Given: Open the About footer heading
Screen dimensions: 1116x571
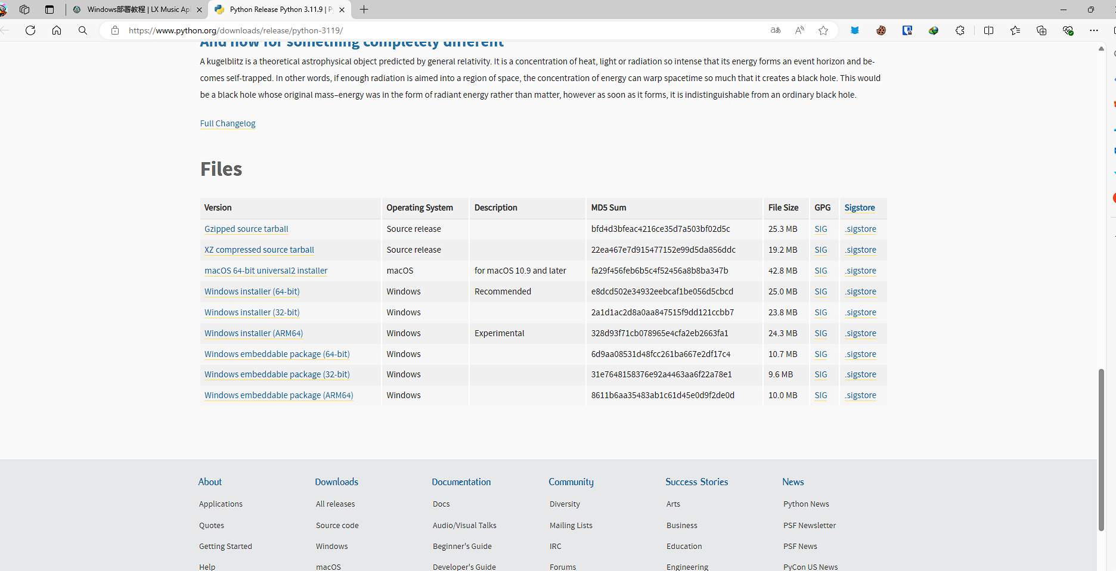Looking at the screenshot, I should [x=210, y=482].
